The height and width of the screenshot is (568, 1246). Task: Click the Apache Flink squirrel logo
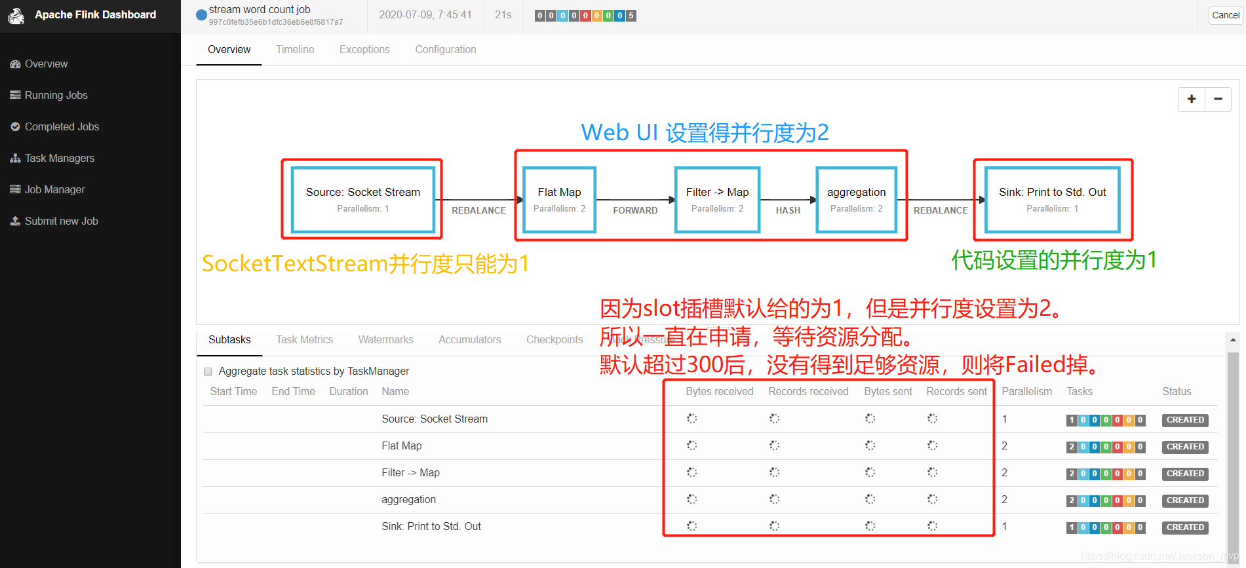point(16,16)
